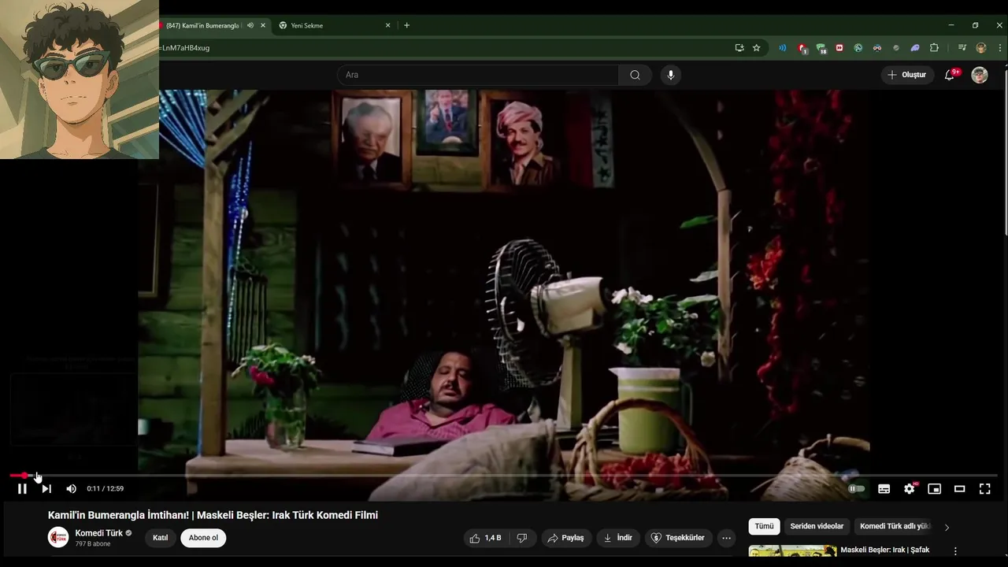Viewport: 1008px width, 567px height.
Task: Open a new browser tab
Action: pyautogui.click(x=406, y=25)
